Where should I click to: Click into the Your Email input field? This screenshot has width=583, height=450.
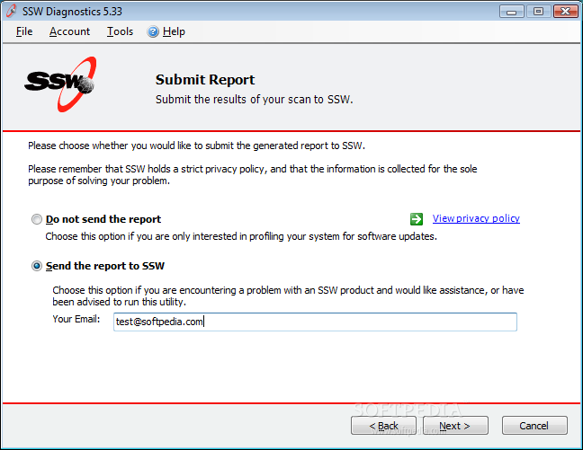pyautogui.click(x=315, y=322)
